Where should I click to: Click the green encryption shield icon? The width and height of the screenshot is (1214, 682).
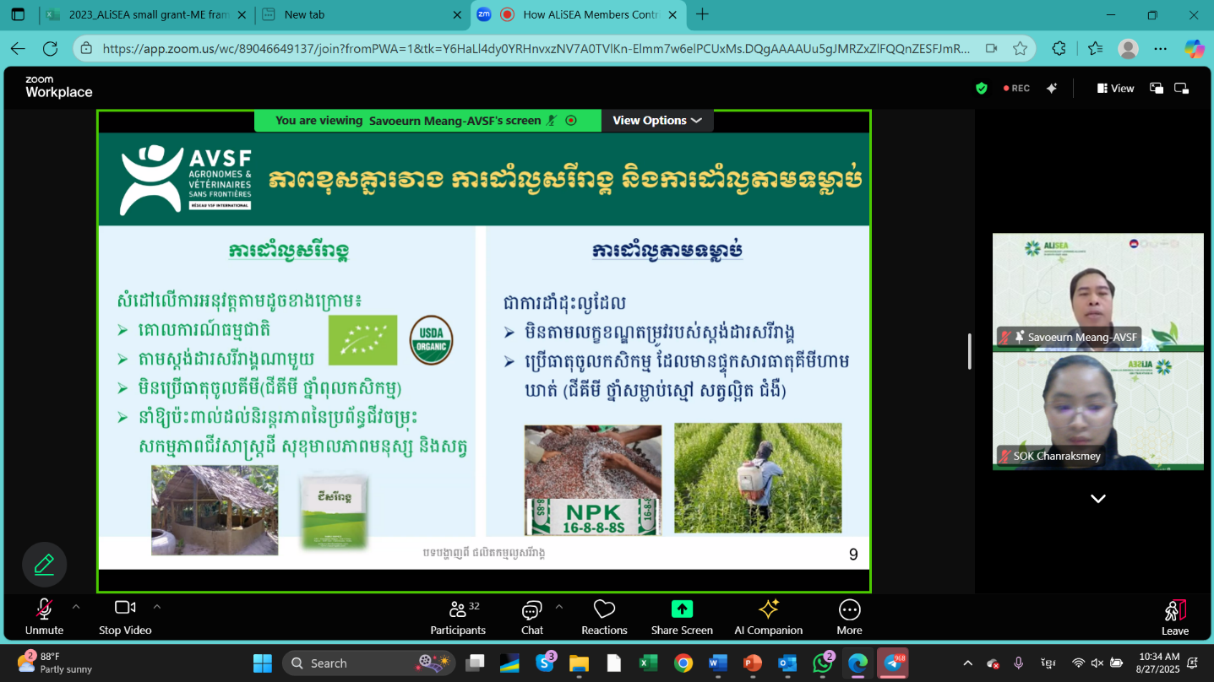pos(981,88)
